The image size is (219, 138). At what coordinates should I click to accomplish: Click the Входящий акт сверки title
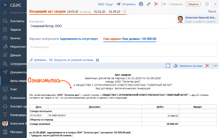[48, 11]
